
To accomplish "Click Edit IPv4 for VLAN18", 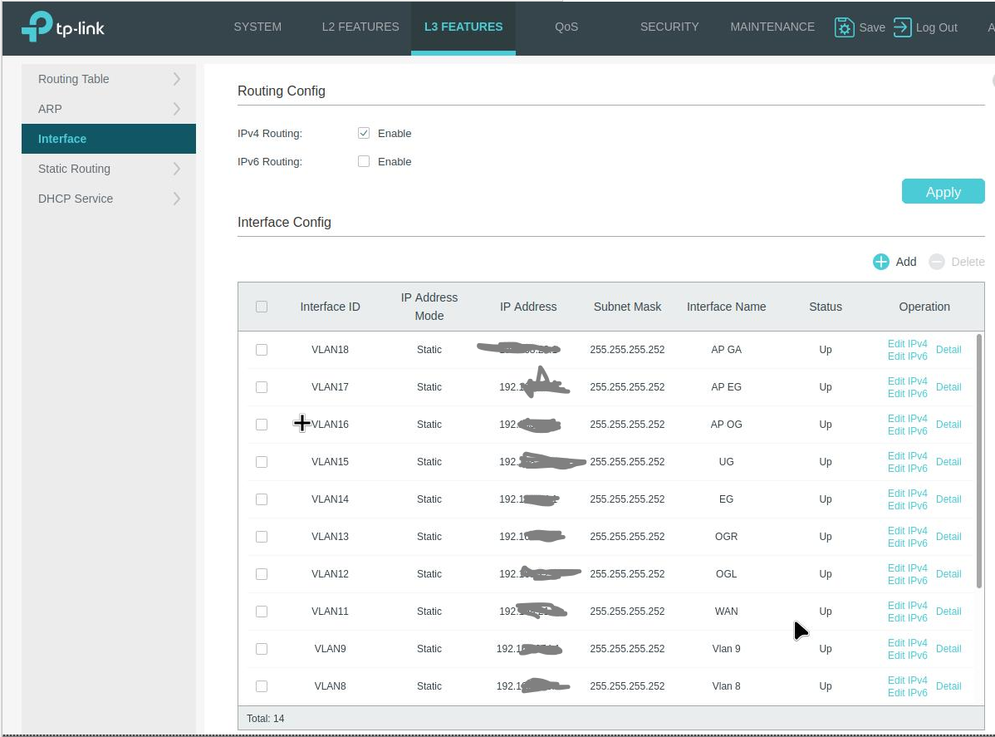I will 908,343.
